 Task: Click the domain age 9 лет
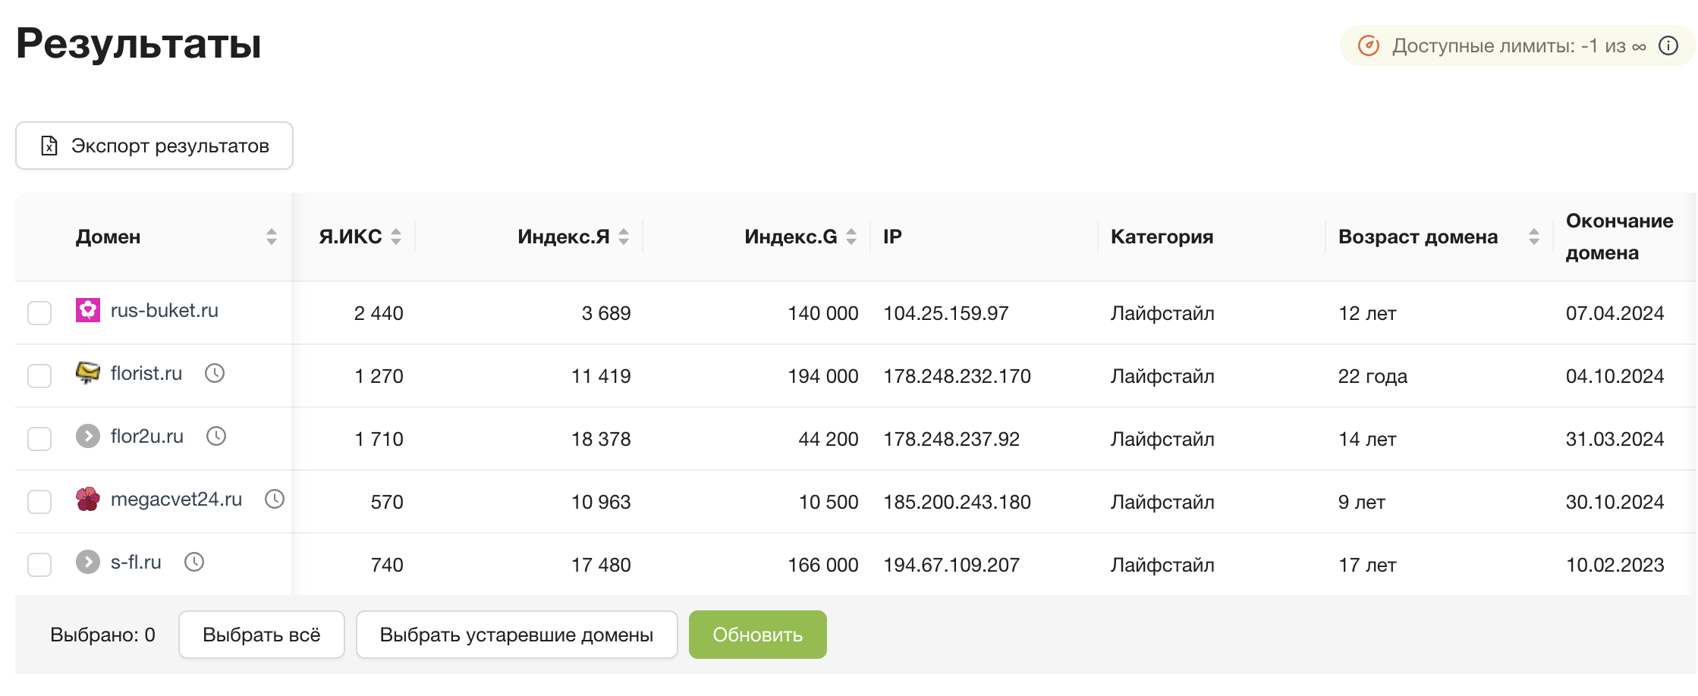[x=1362, y=502]
